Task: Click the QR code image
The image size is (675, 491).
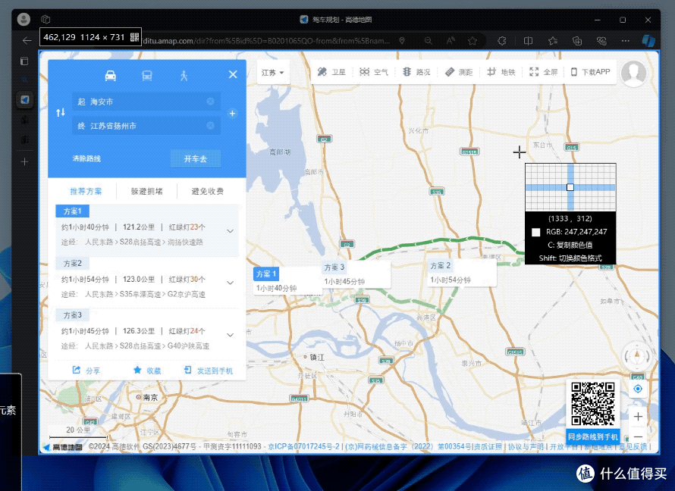Action: pyautogui.click(x=593, y=404)
